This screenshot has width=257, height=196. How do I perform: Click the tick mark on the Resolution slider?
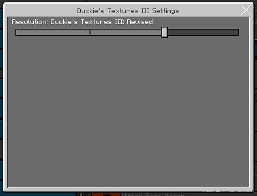point(90,32)
